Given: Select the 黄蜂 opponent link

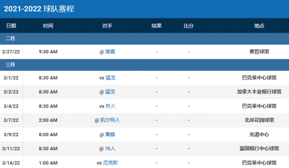Looking at the screenshot, I should click(110, 134).
